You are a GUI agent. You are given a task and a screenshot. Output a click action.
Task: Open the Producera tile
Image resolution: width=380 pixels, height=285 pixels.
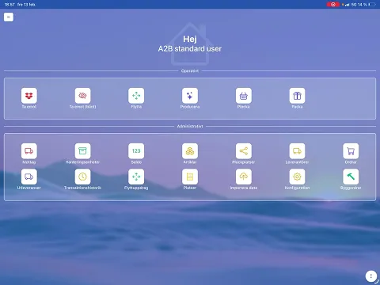[190, 96]
